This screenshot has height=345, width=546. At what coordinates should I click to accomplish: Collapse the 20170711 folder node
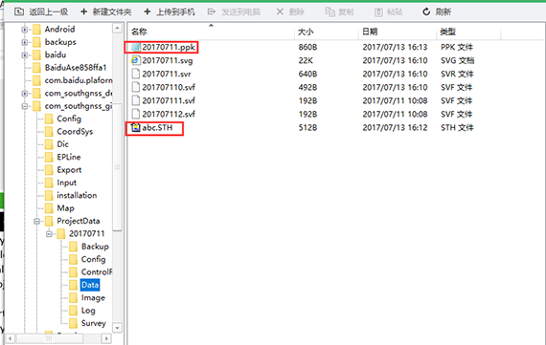49,234
